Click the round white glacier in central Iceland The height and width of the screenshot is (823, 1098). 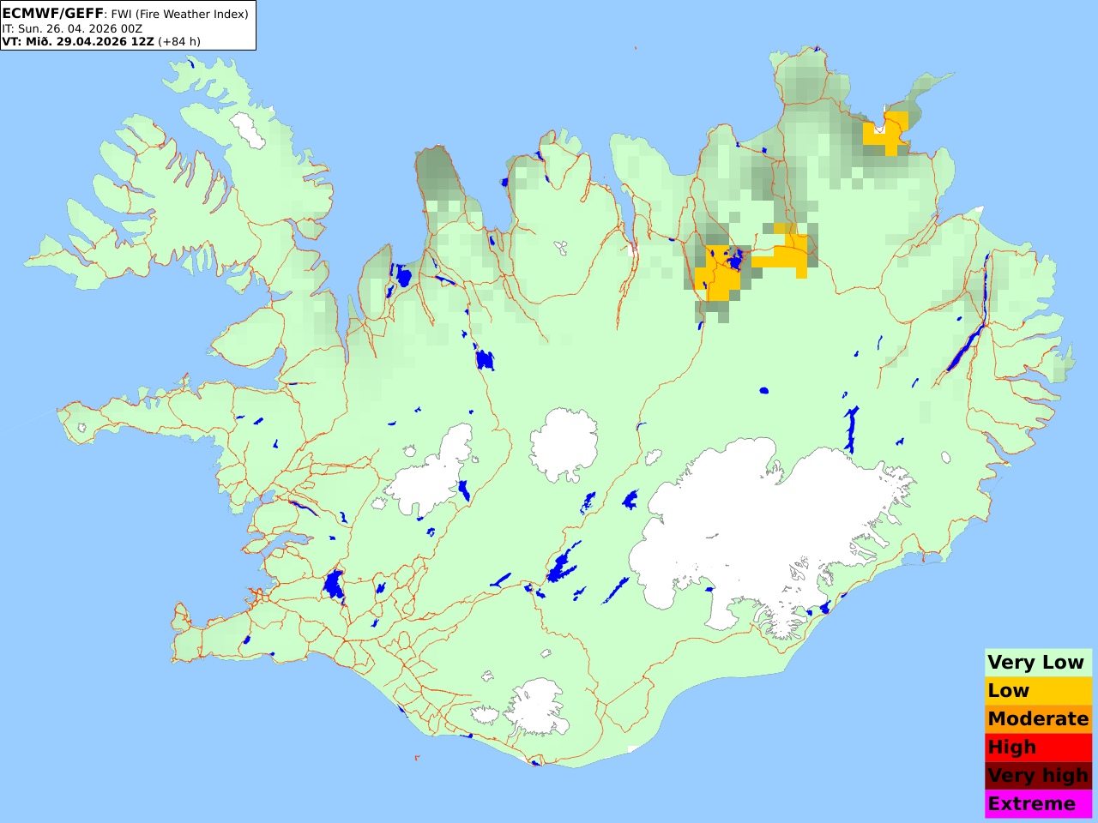point(564,444)
